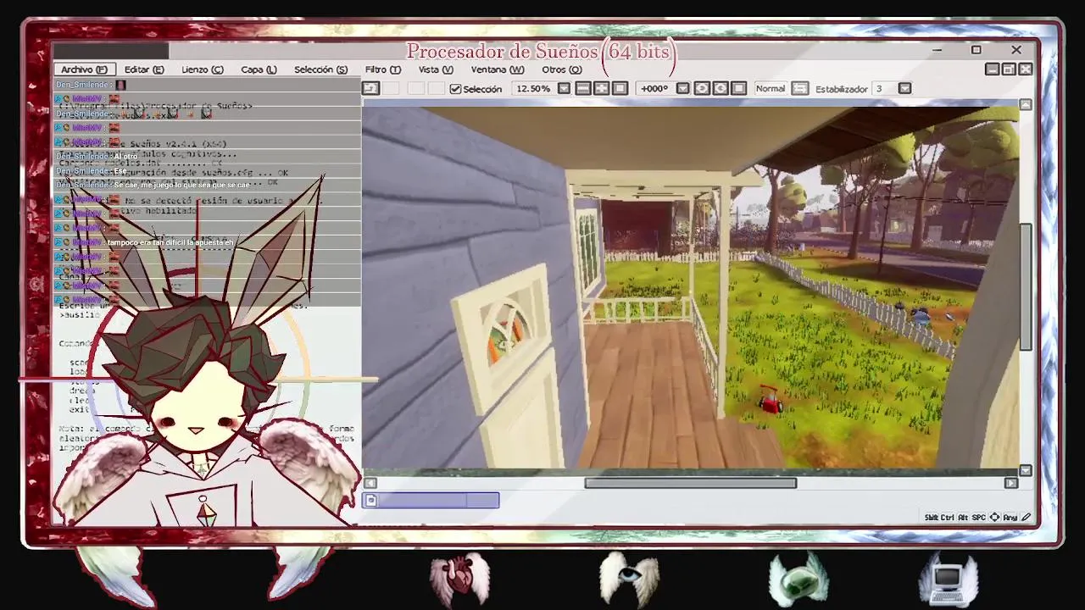Open the Editar menu
1085x610 pixels.
(144, 69)
